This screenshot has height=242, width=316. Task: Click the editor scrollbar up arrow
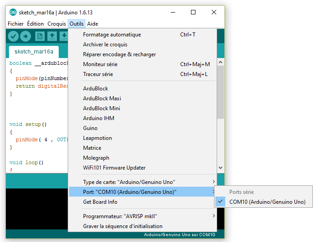point(220,62)
